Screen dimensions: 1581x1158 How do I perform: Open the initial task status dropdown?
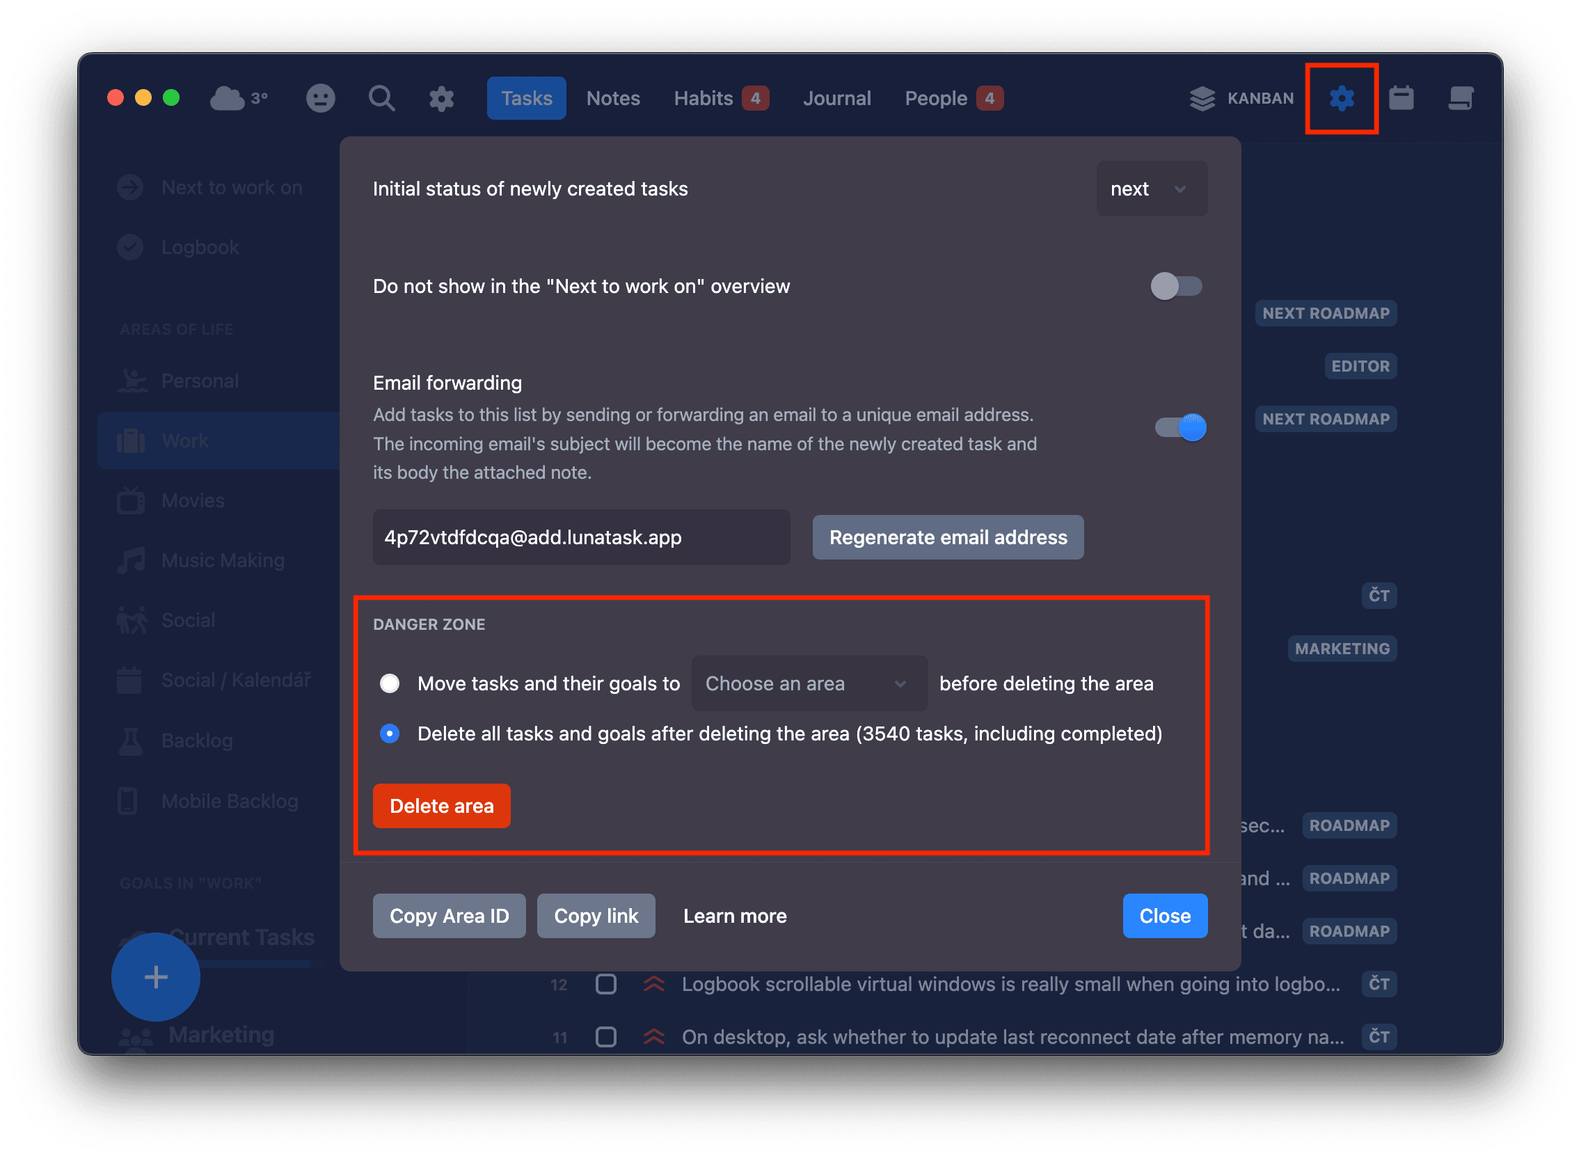[1151, 189]
